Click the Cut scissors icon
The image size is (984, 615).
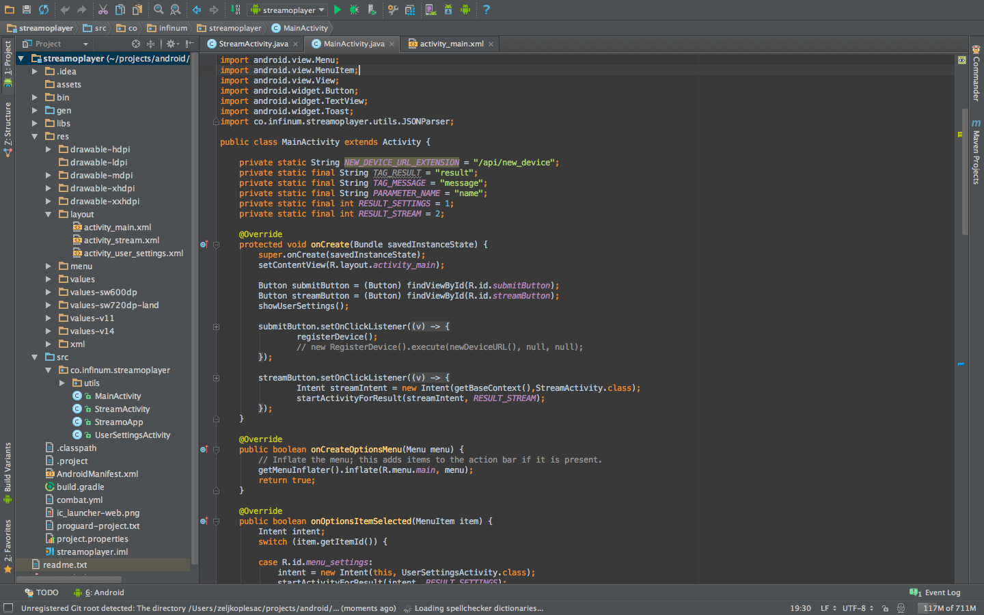coord(102,10)
